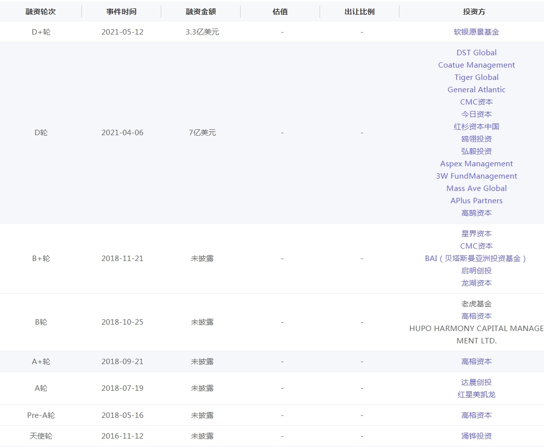Screen dimensions: 544x447
Task: Click the 事件时间 column header
Action: [121, 11]
